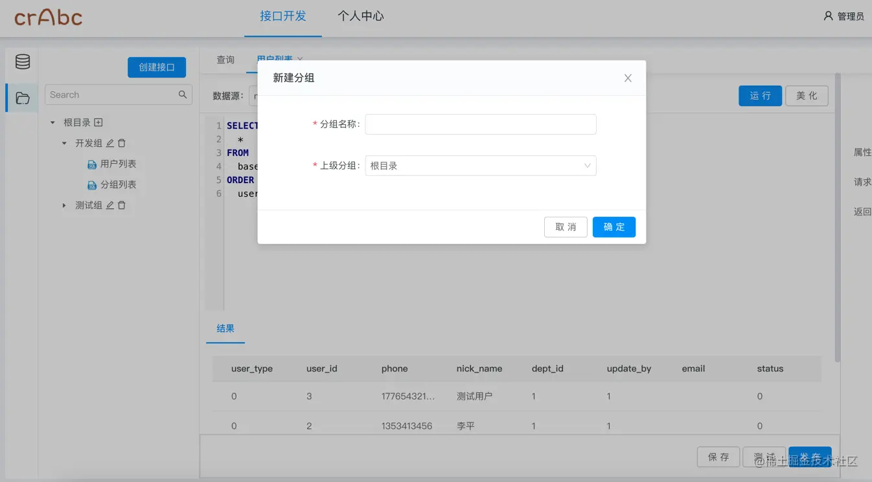Click the crAbc logo
This screenshot has height=482, width=872.
[x=49, y=16]
